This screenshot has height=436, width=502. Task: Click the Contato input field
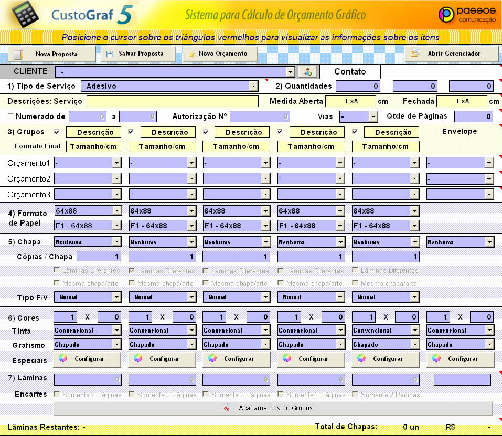(440, 71)
